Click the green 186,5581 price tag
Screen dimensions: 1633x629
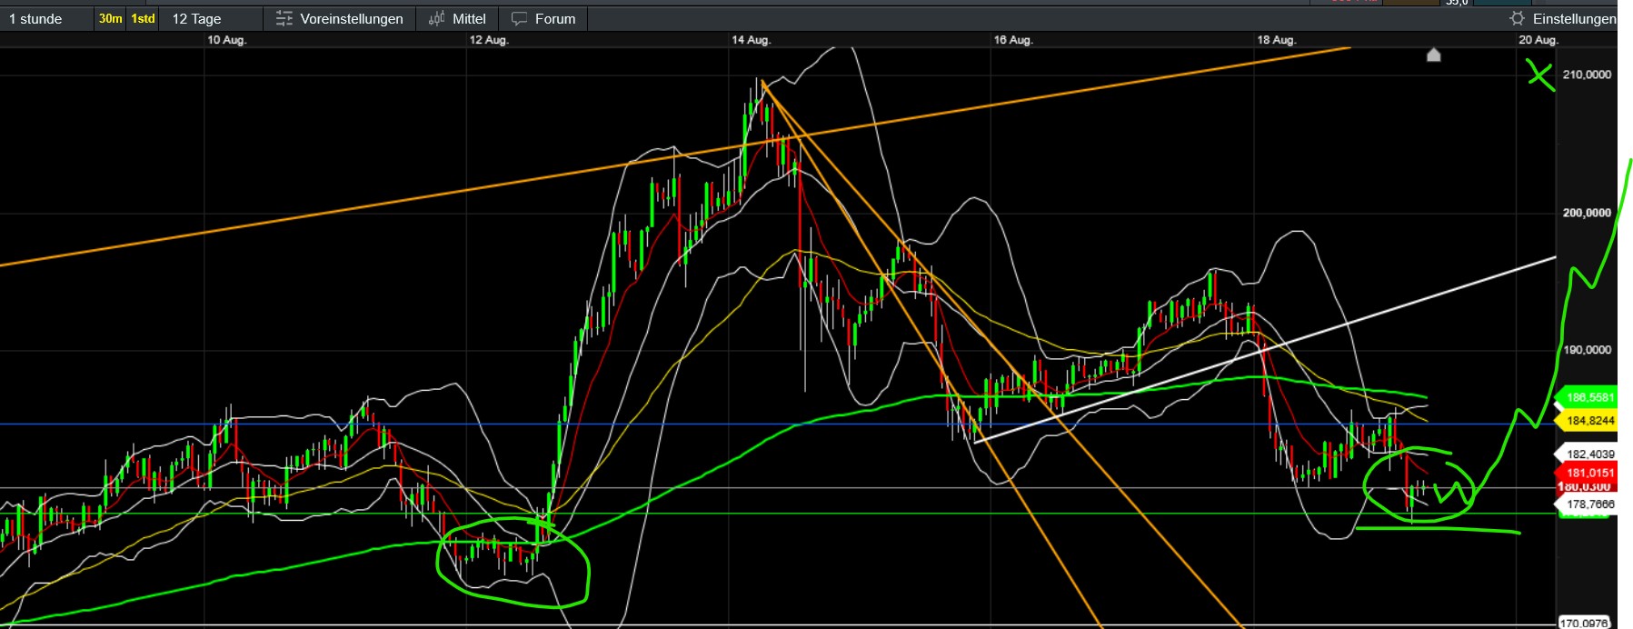1588,397
